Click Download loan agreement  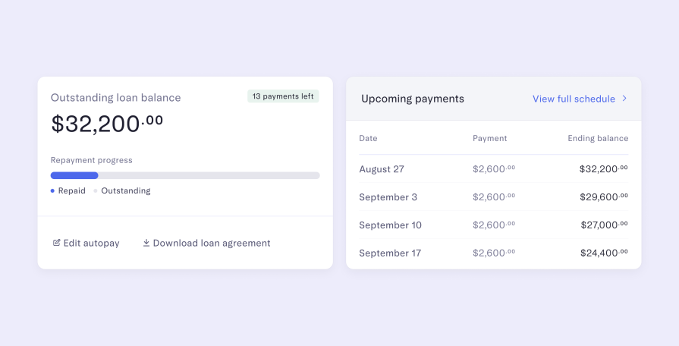(212, 243)
